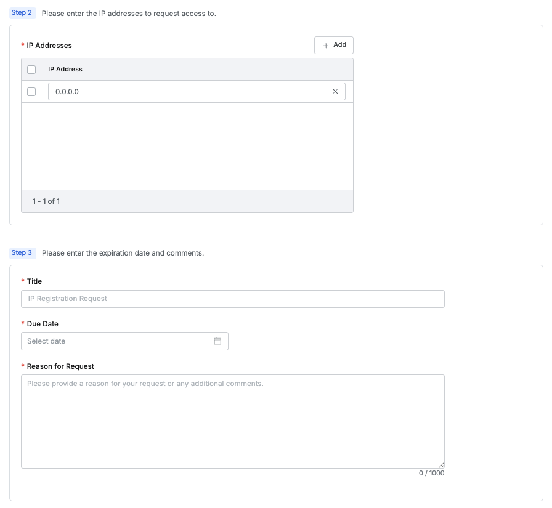Select the Step 2 badge
This screenshot has height=508, width=552.
click(x=22, y=13)
